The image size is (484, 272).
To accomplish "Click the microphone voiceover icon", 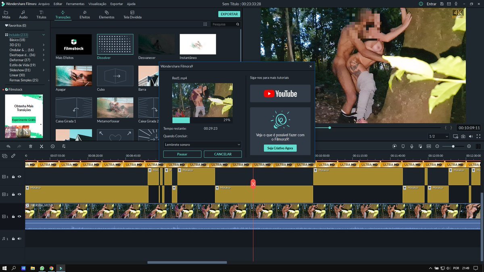I will click(x=412, y=146).
